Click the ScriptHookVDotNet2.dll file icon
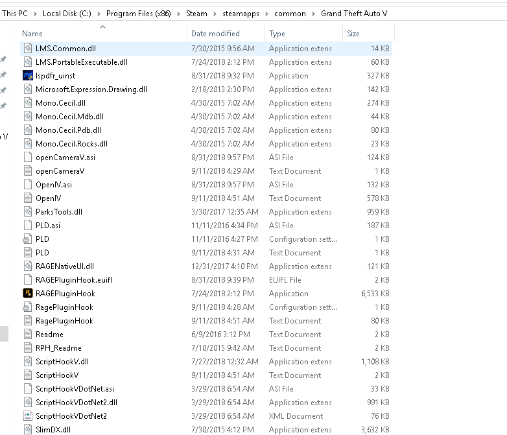Viewport: 507px width, 435px height. 28,403
